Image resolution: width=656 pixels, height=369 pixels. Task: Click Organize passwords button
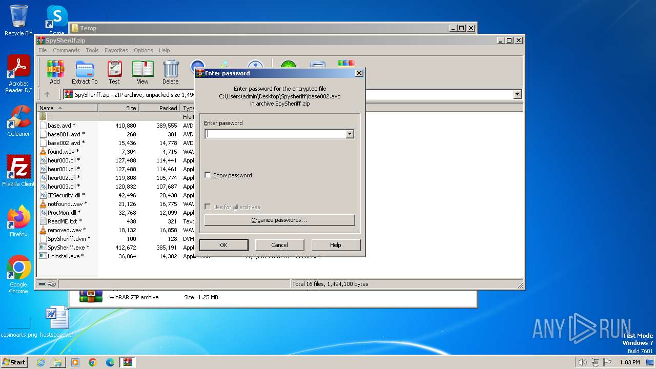(x=279, y=220)
